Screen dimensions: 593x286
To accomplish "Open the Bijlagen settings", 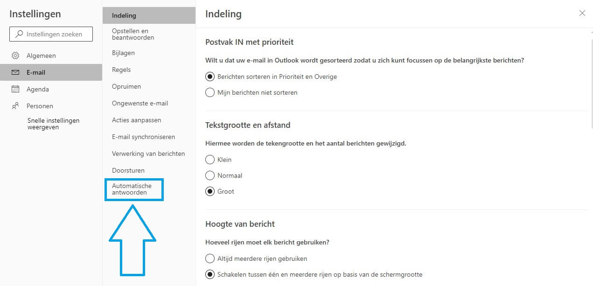I will click(x=122, y=53).
